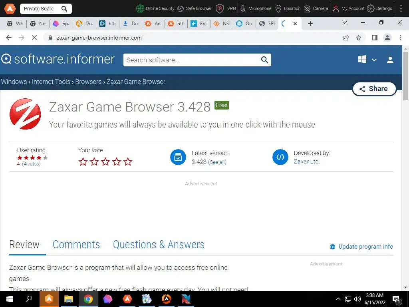409x307 pixels.
Task: Click Update program info link
Action: click(361, 247)
